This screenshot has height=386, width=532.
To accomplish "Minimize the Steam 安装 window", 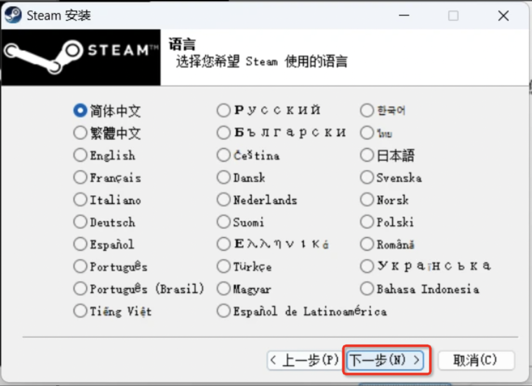I will tap(404, 16).
